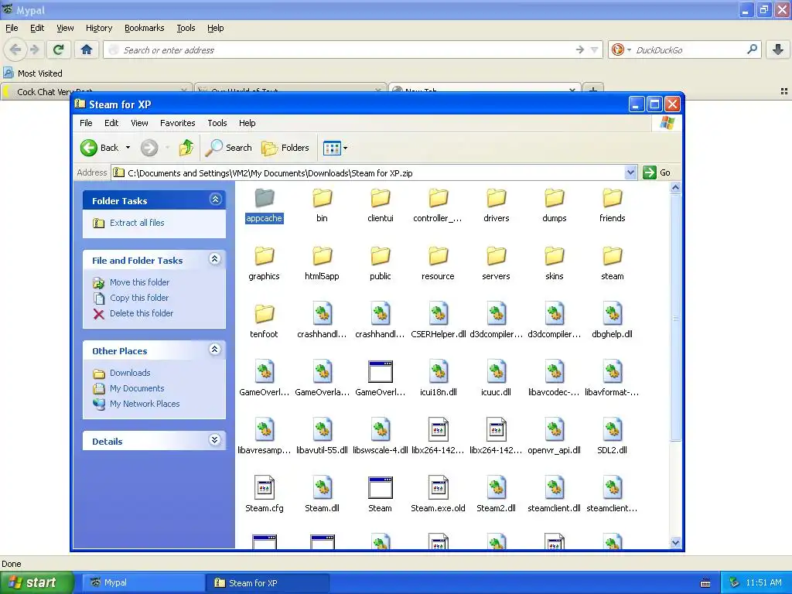Click the Mypal reload button

(58, 49)
